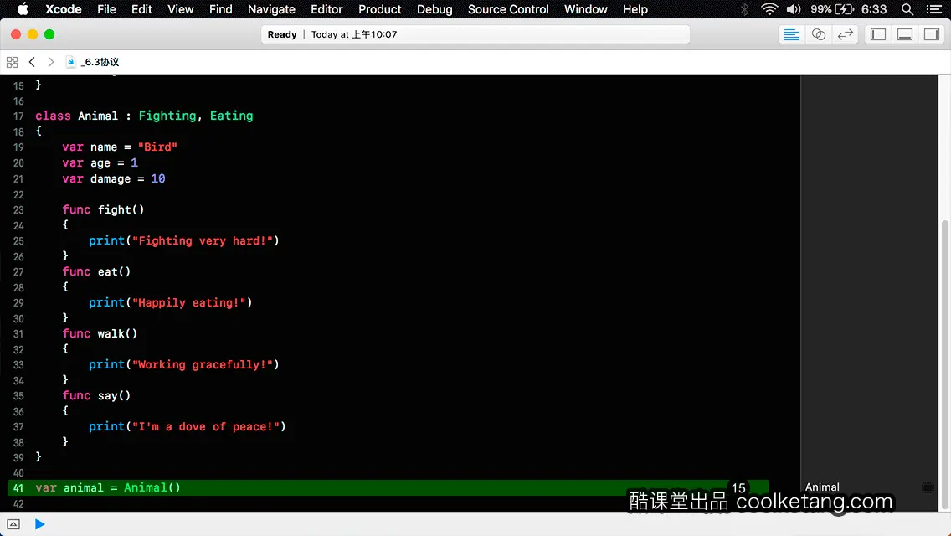
Task: Click the "Working gracefully!" string
Action: (203, 364)
